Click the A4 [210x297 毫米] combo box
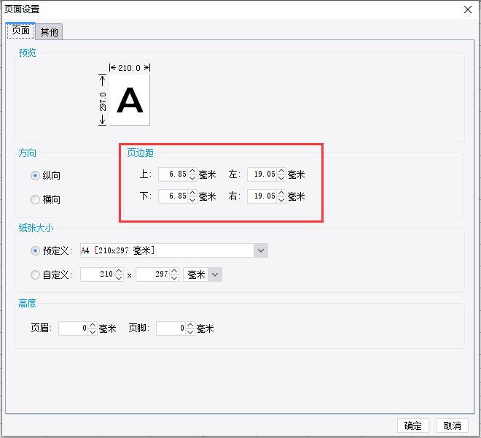This screenshot has height=438, width=481. point(174,250)
